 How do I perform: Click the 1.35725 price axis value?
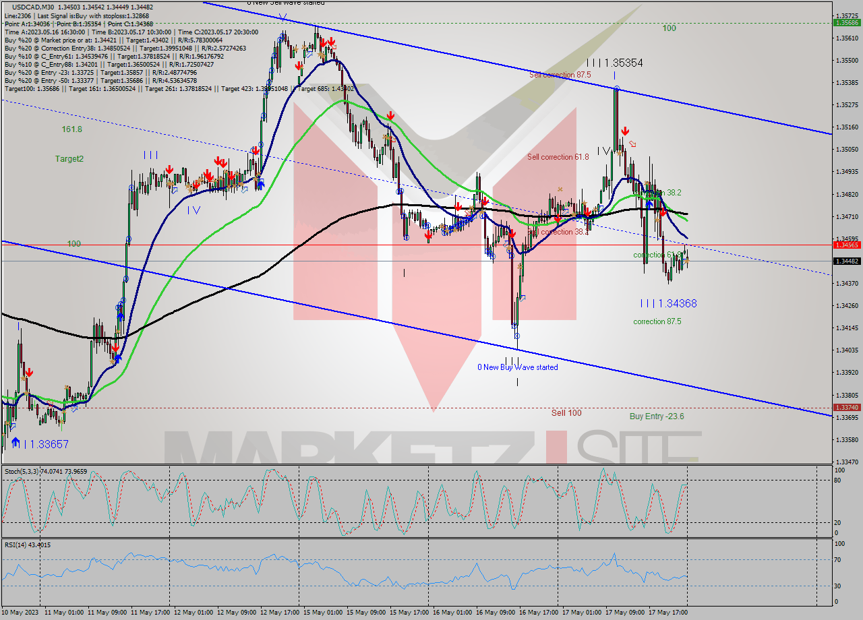coord(847,15)
